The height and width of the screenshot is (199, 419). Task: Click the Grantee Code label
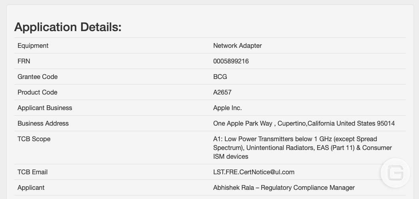(x=38, y=77)
